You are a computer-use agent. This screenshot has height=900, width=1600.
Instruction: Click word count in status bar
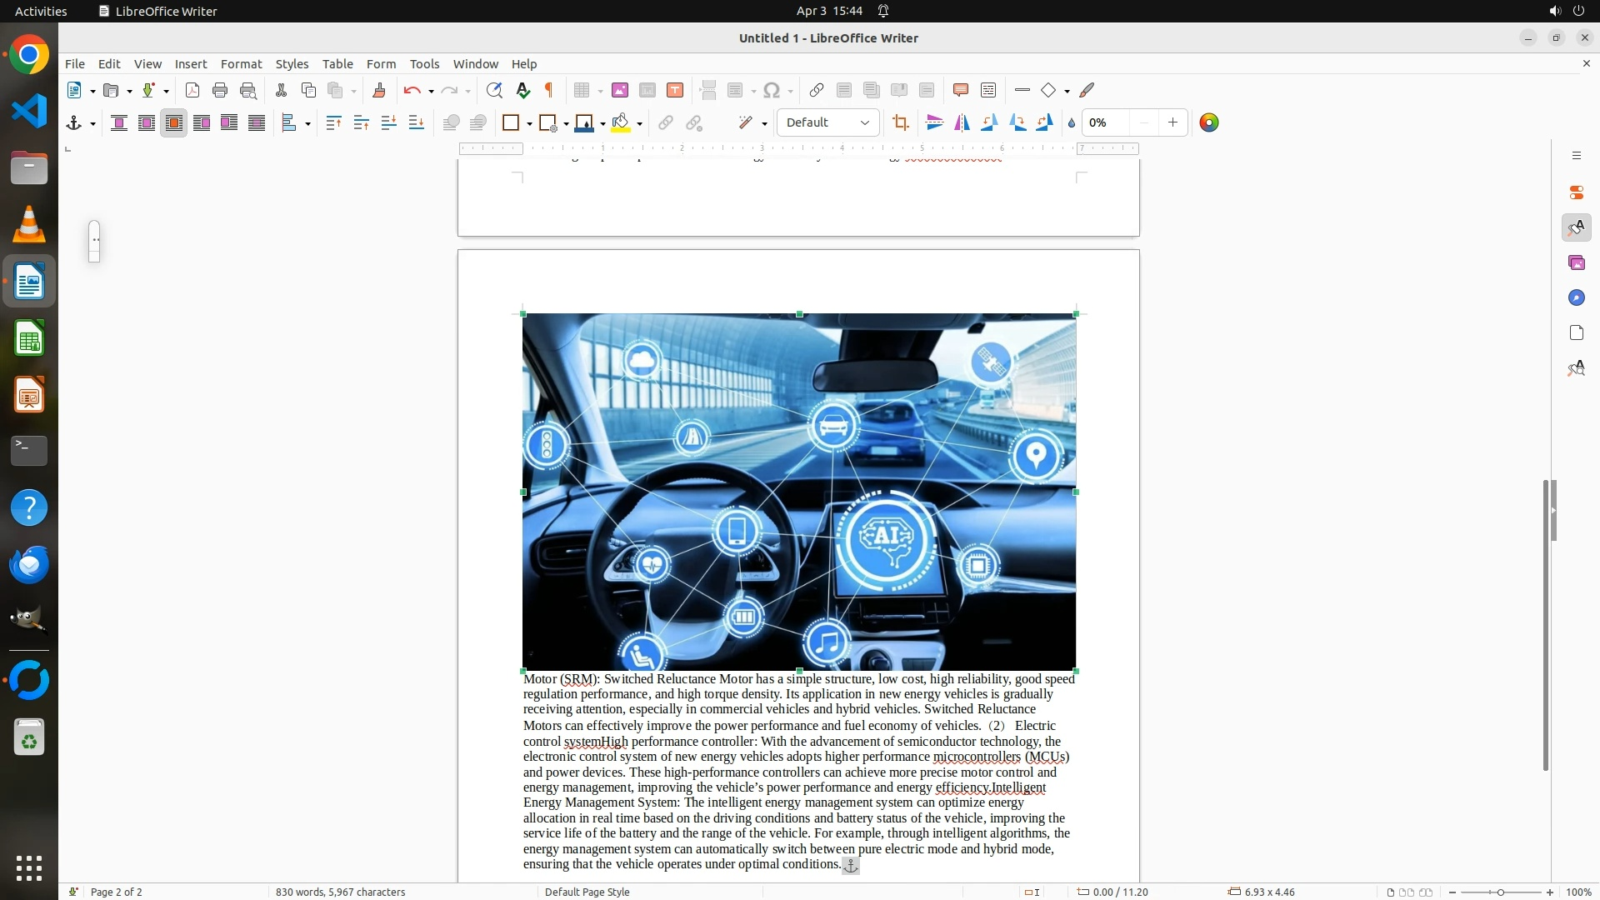tap(340, 892)
